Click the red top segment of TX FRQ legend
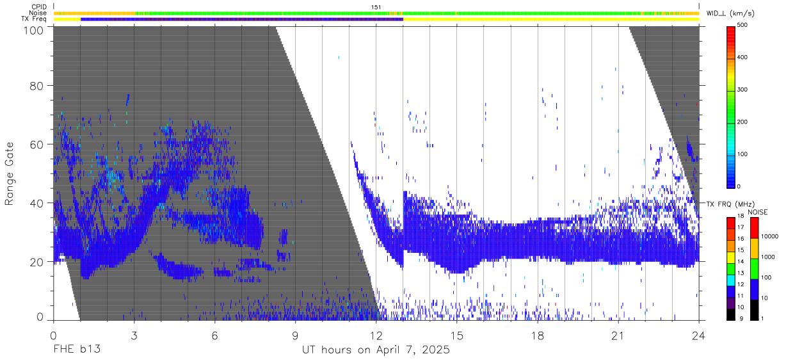Viewport: 786px width, 363px height. pyautogui.click(x=732, y=223)
